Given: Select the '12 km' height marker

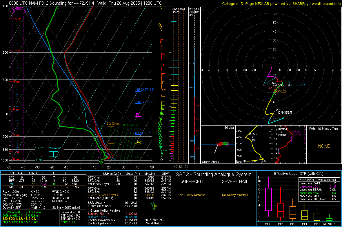Looking at the screenshot, I should tap(17, 51).
